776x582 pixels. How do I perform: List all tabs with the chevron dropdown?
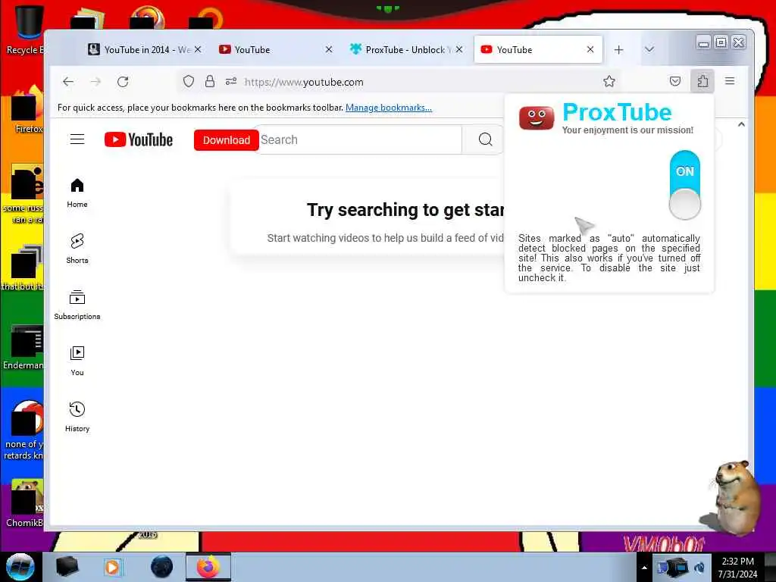click(x=649, y=49)
